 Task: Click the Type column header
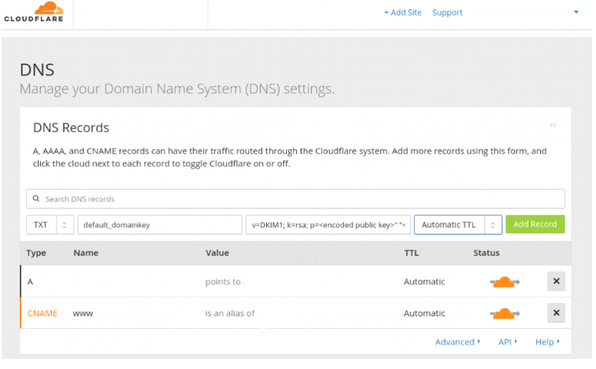click(x=36, y=253)
